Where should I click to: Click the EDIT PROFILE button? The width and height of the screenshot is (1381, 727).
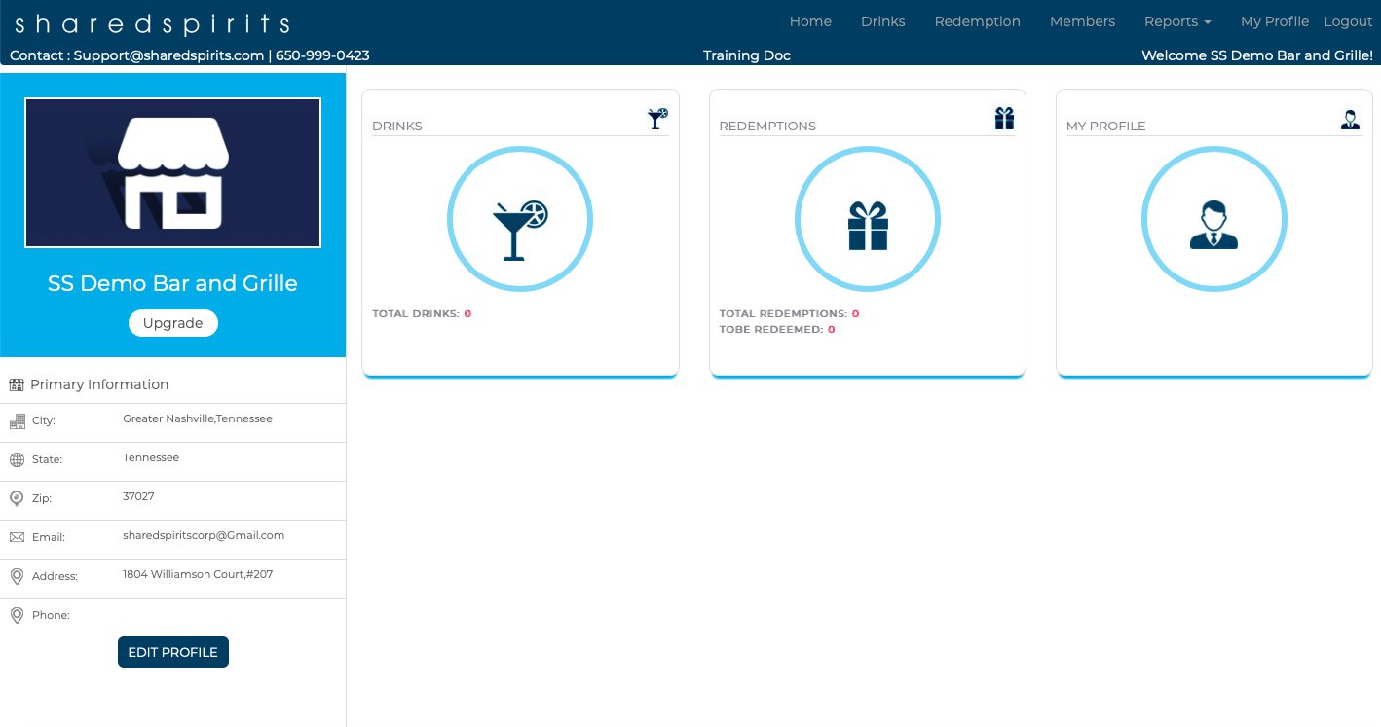(x=173, y=652)
